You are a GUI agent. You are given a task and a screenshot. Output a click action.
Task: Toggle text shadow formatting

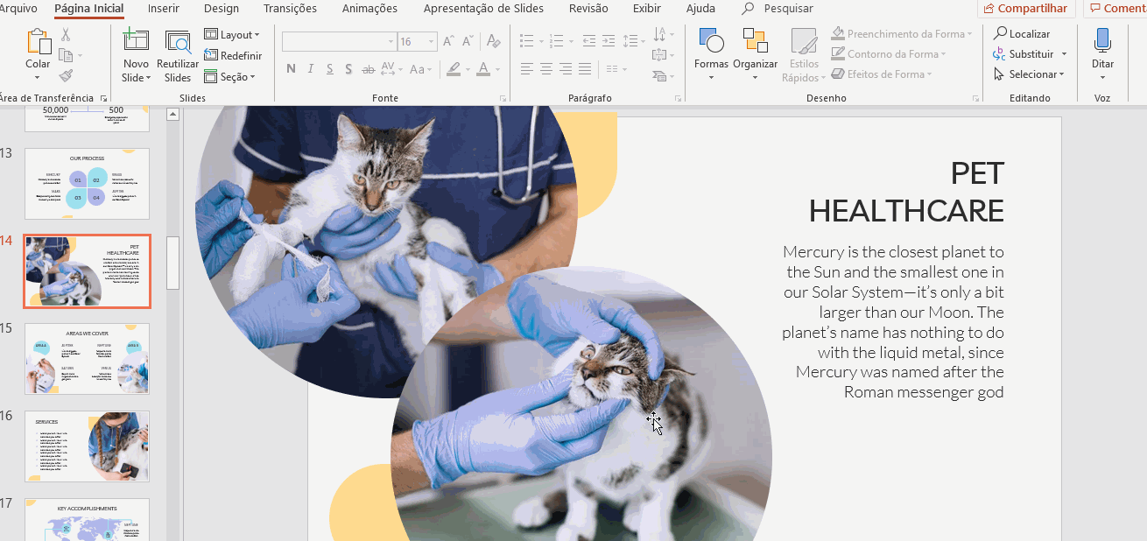[348, 69]
